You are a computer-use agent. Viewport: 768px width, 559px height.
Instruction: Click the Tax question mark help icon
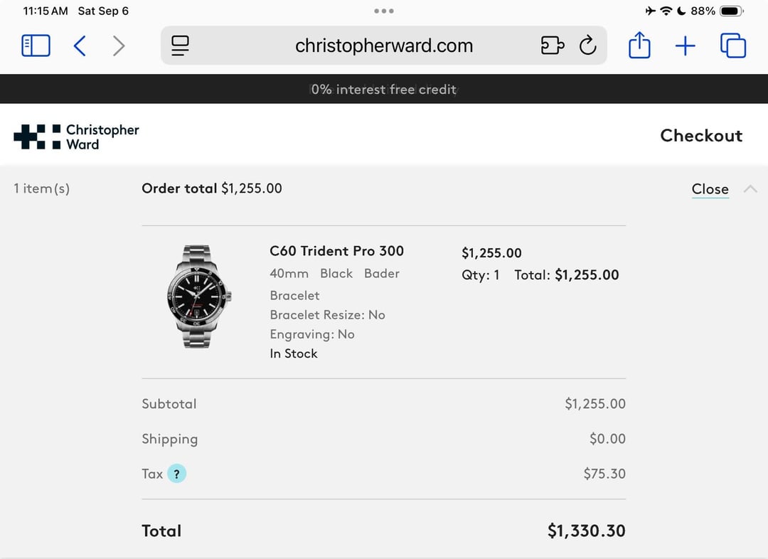click(177, 474)
